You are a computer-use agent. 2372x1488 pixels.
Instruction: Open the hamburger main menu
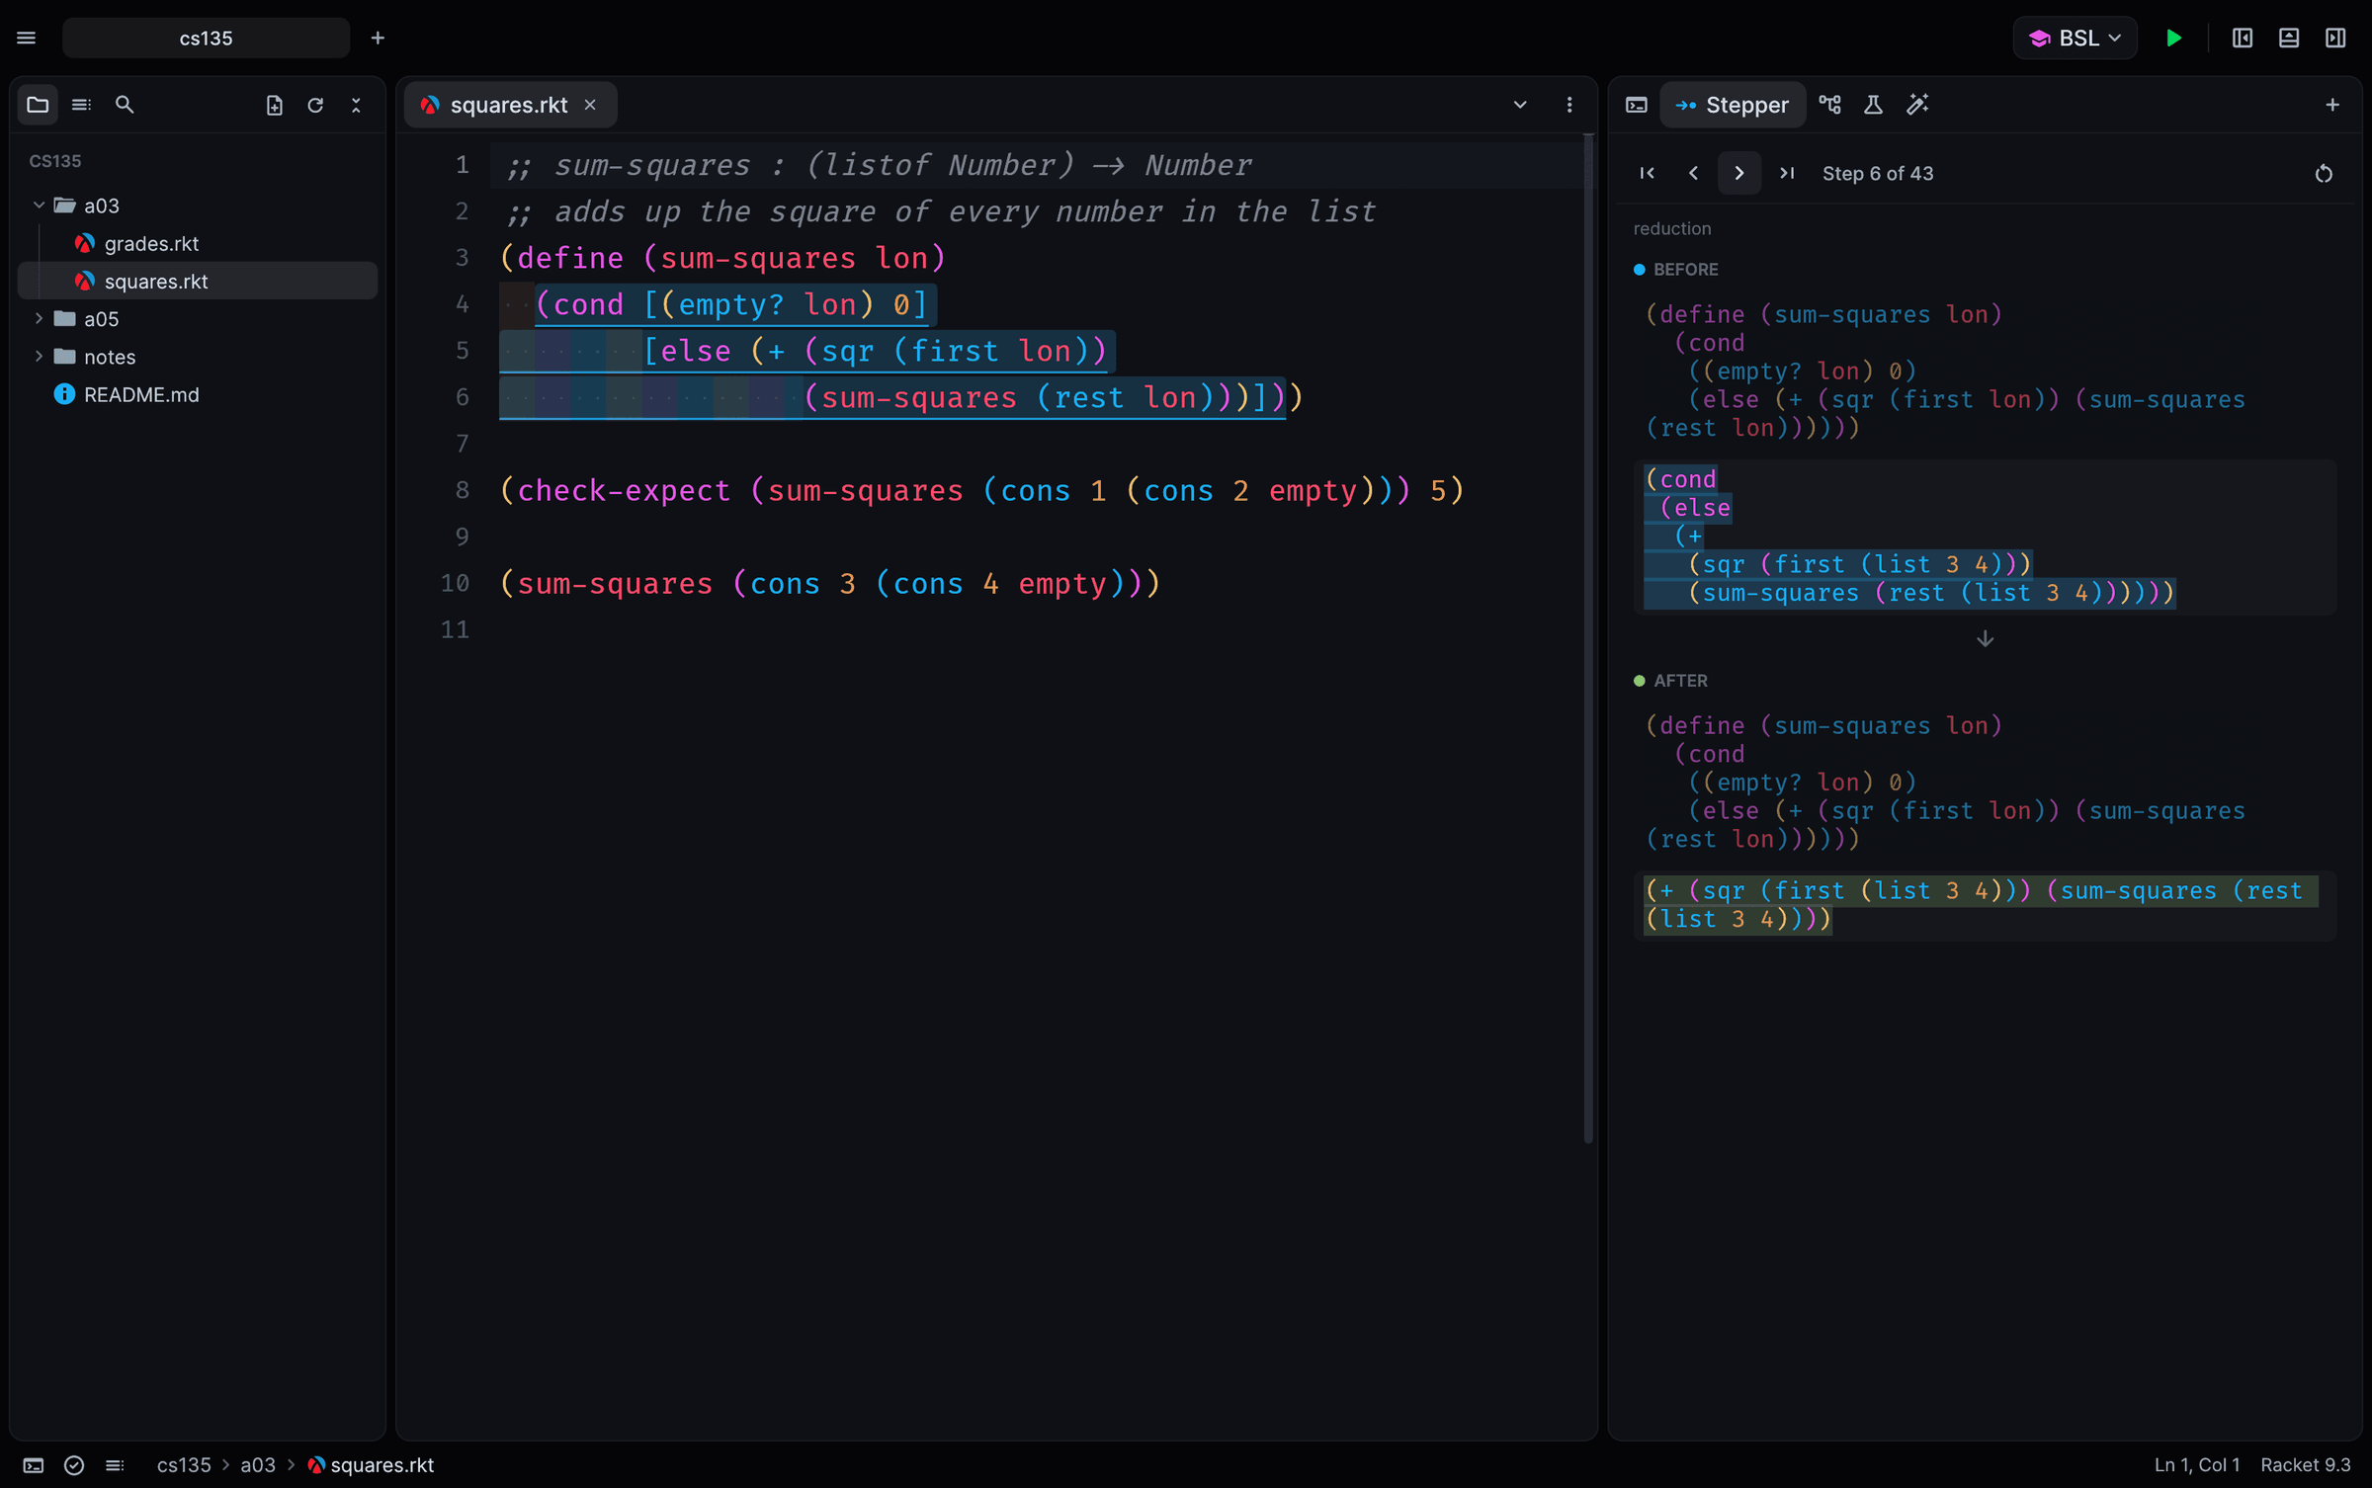pyautogui.click(x=27, y=38)
